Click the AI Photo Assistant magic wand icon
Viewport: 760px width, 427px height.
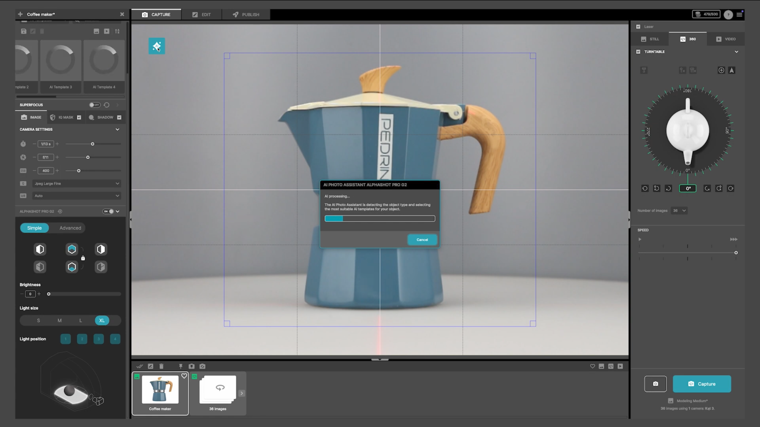157,46
